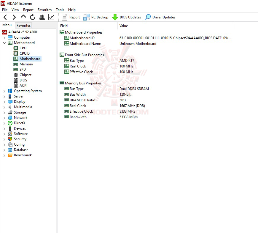Select the CPU chip icon in tree
The width and height of the screenshot is (258, 233).
(x=16, y=48)
